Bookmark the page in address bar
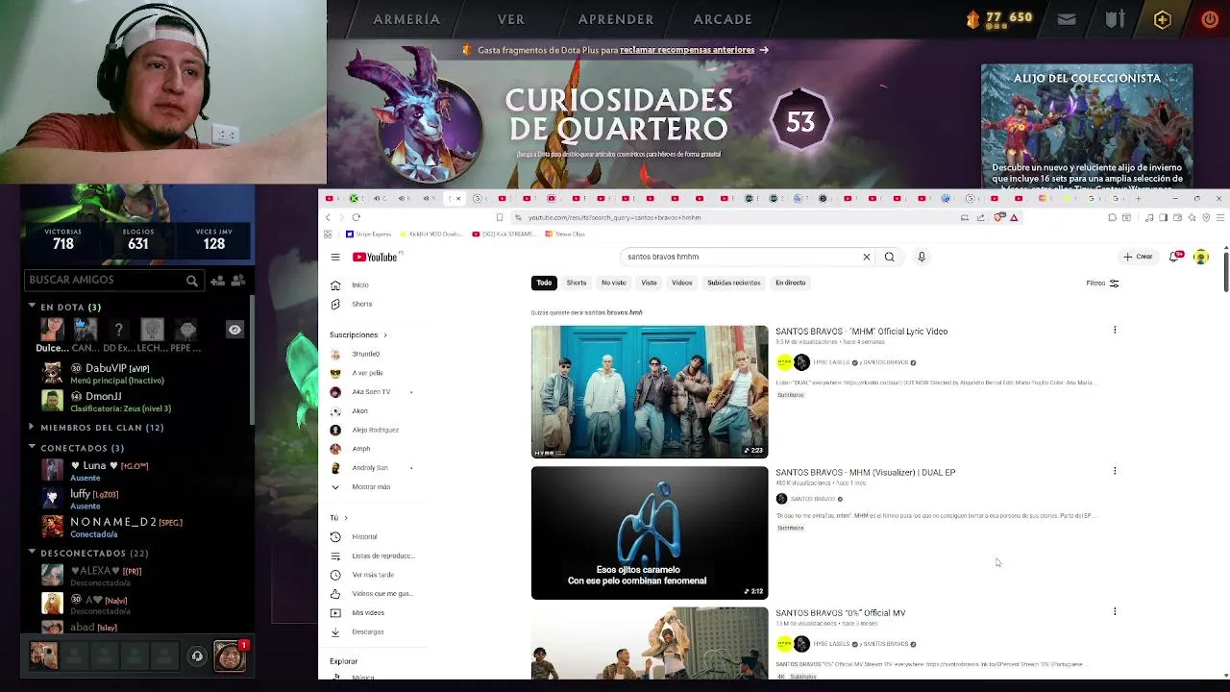The height and width of the screenshot is (692, 1230). click(x=500, y=217)
